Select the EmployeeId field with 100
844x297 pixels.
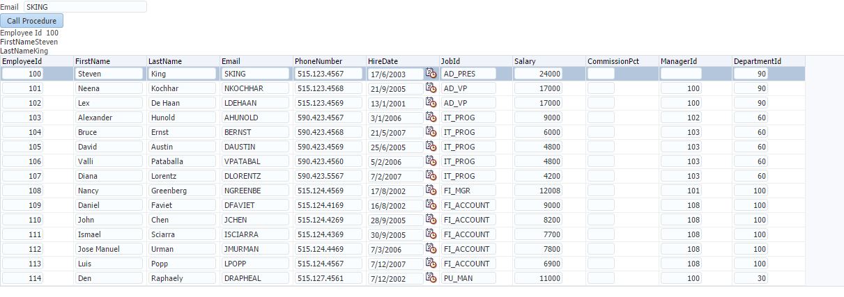point(23,73)
